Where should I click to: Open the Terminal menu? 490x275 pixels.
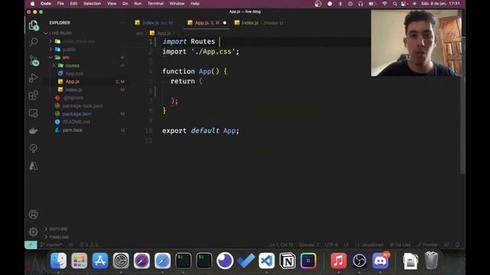pos(155,3)
